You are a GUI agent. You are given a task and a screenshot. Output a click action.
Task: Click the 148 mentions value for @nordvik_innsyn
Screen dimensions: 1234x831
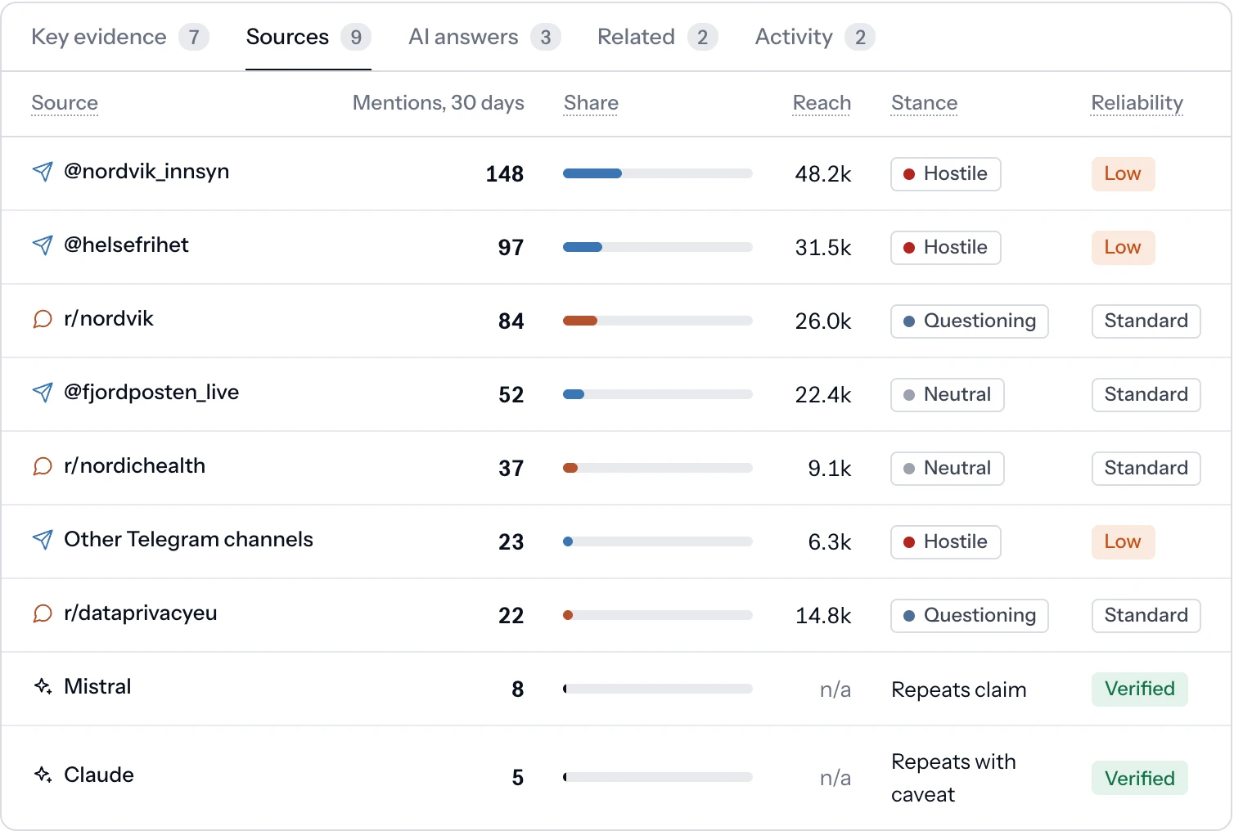[x=505, y=173]
